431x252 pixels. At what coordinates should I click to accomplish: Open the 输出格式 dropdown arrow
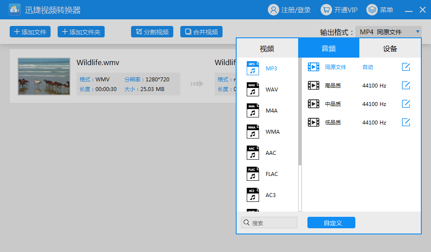click(x=417, y=32)
